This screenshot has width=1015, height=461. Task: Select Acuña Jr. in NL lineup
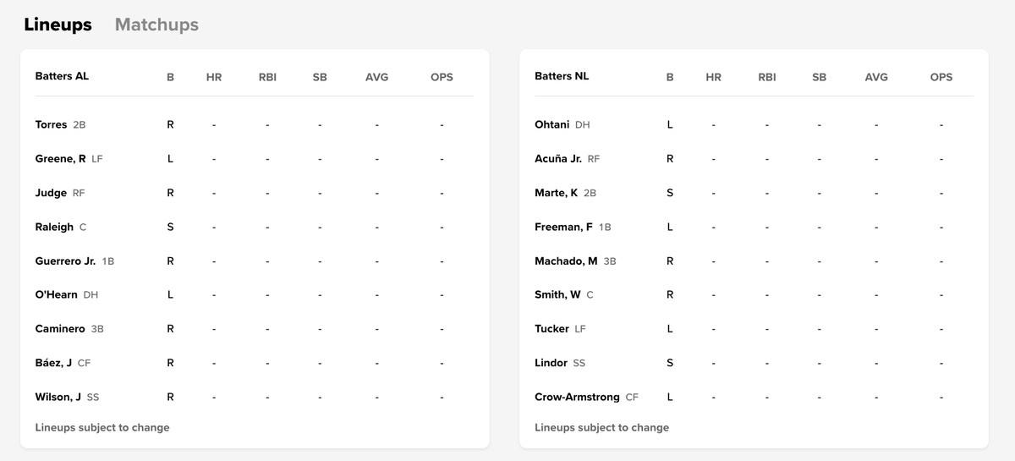click(558, 158)
